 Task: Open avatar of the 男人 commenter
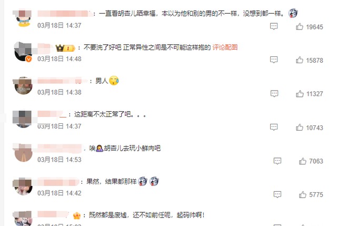(x=23, y=85)
